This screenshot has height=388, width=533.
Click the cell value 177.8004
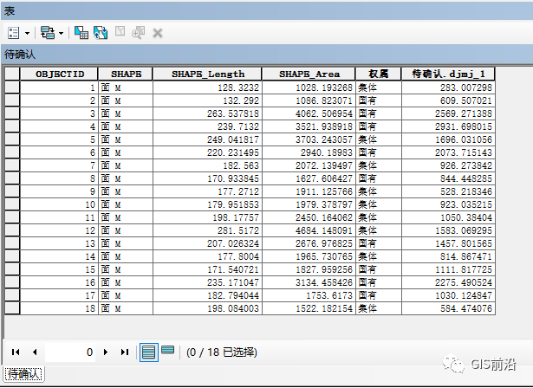[x=238, y=256]
